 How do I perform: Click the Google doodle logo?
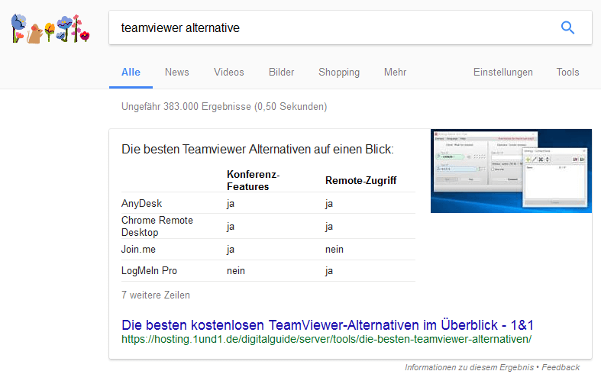[x=50, y=28]
